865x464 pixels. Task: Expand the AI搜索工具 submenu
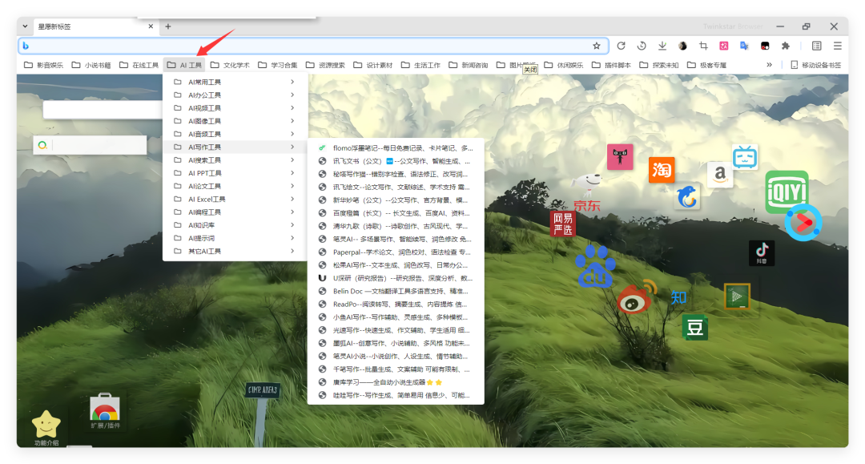(x=235, y=160)
